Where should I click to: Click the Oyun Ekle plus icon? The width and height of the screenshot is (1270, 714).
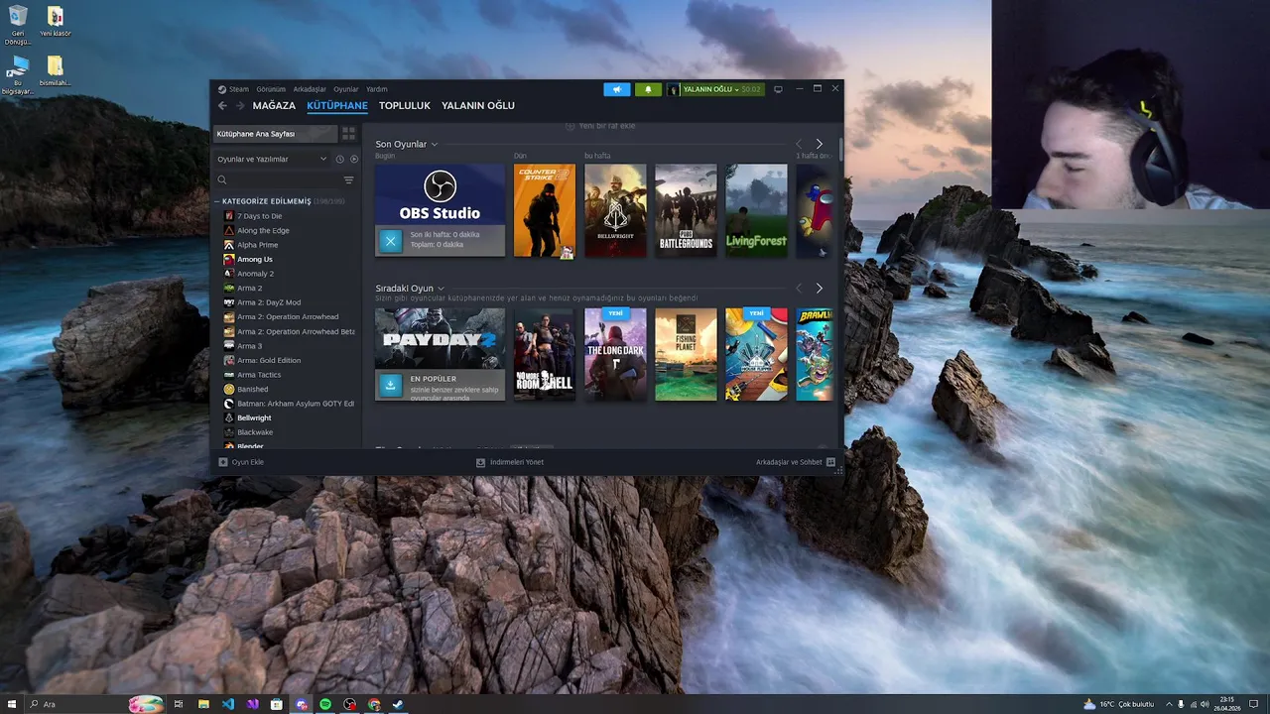pyautogui.click(x=223, y=462)
